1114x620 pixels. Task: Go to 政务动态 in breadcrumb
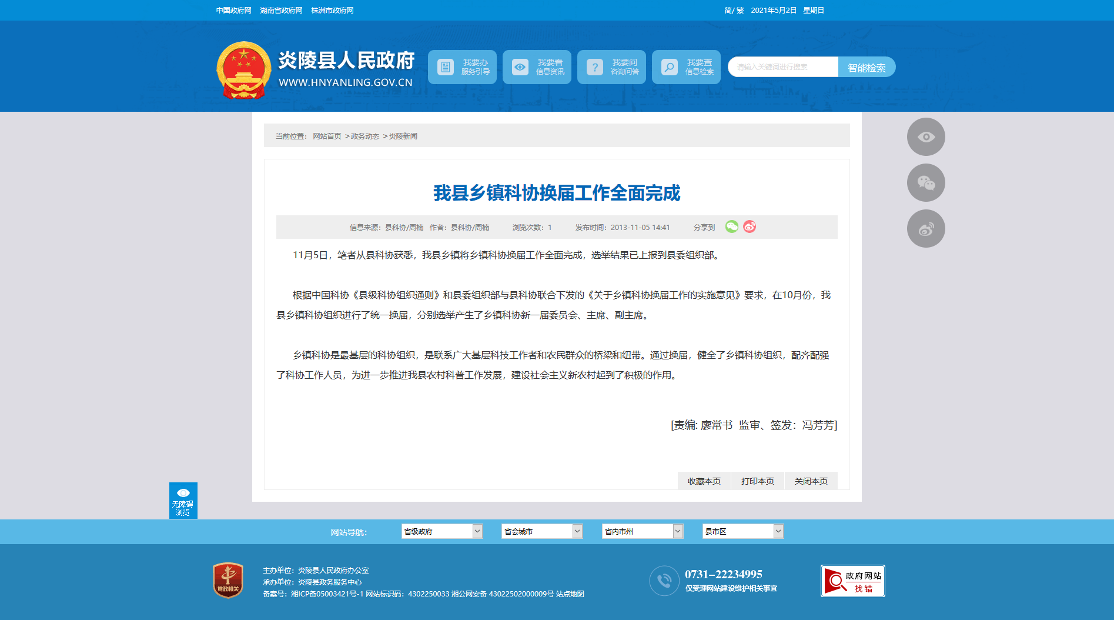pos(365,136)
